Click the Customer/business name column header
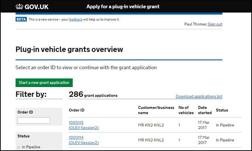 156,110
